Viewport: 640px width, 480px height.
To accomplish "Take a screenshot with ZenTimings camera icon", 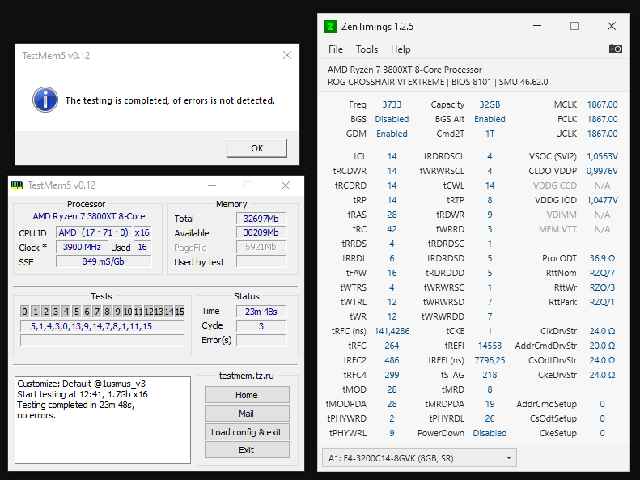I will click(x=615, y=49).
